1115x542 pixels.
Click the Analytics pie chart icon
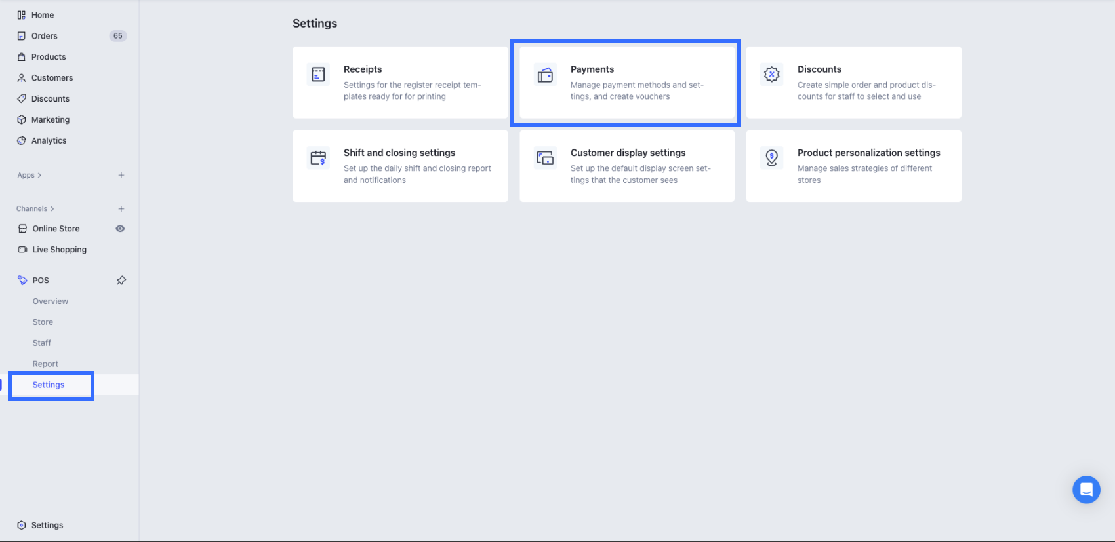pos(22,141)
